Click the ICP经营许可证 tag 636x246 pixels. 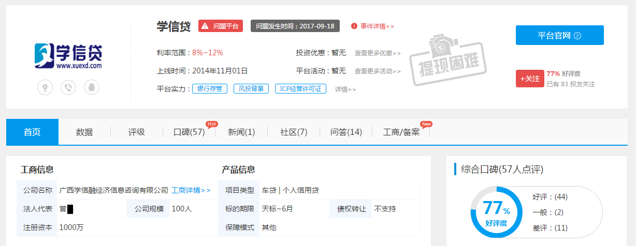(x=300, y=89)
